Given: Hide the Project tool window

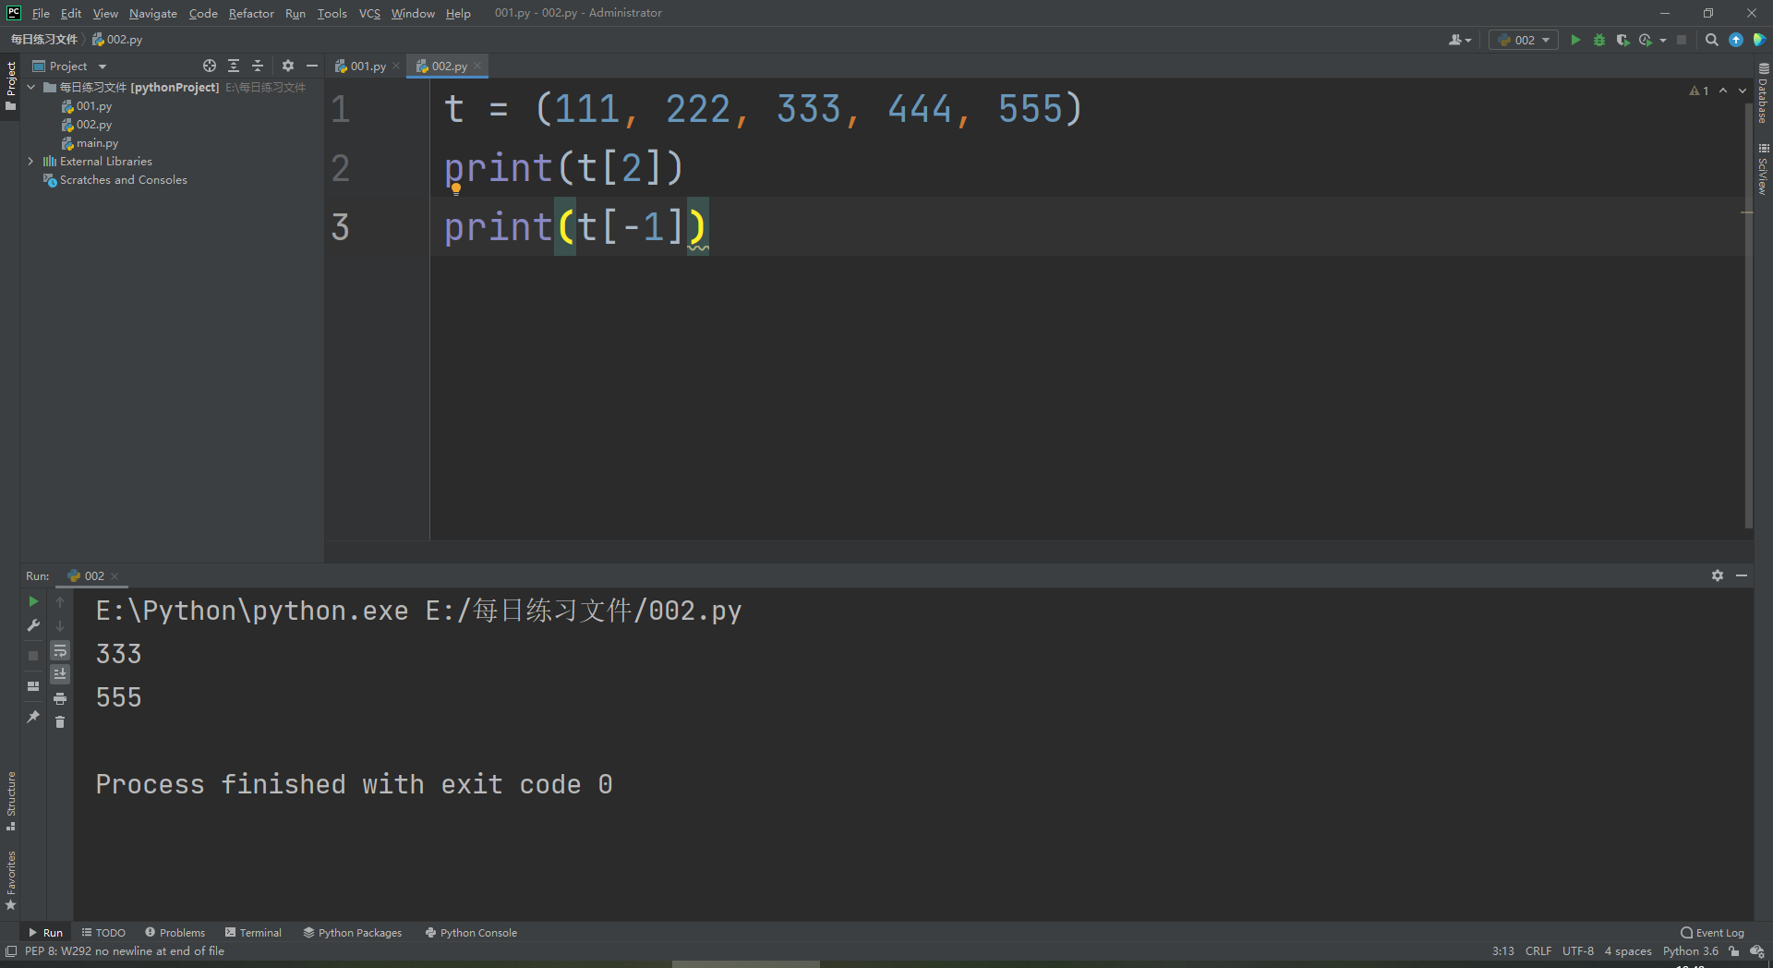Looking at the screenshot, I should click(312, 66).
